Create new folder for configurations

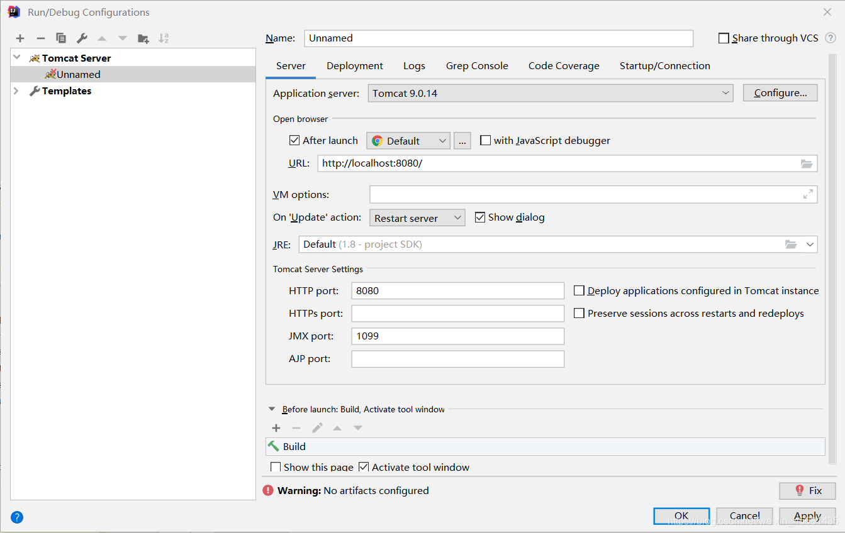tap(143, 38)
